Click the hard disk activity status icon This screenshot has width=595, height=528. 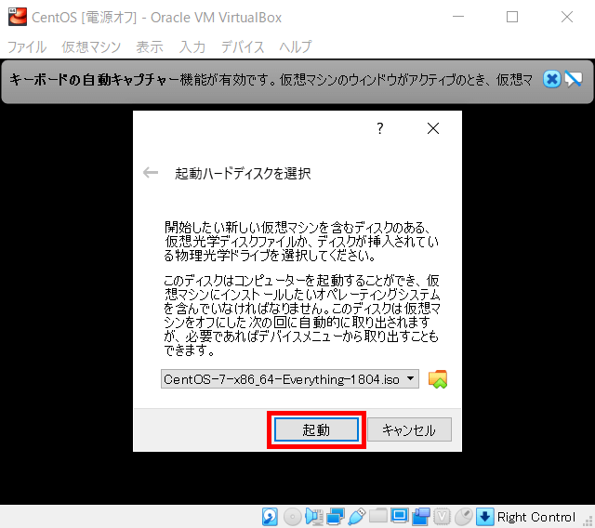point(270,517)
